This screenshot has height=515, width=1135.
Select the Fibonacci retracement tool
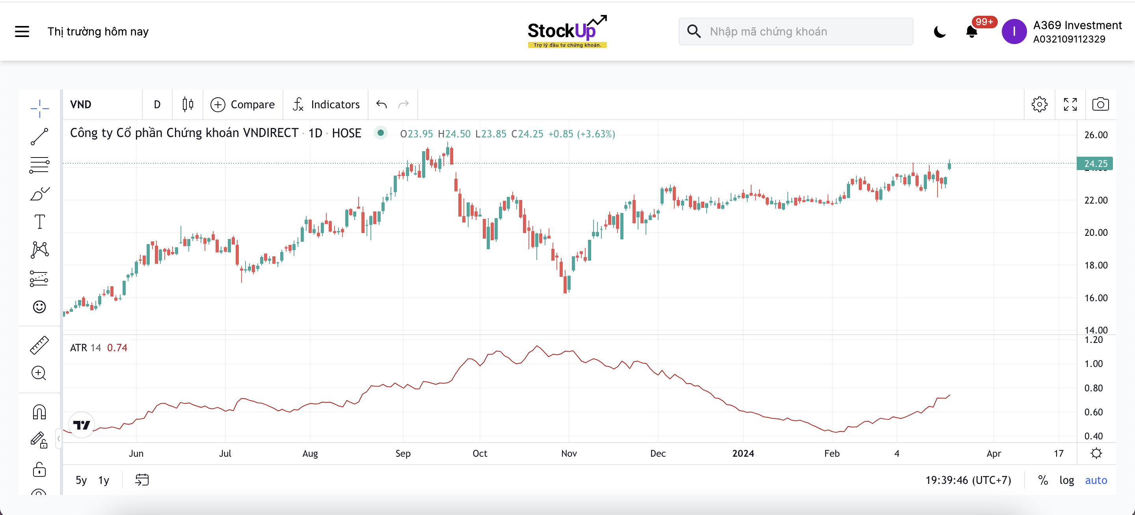[x=40, y=165]
